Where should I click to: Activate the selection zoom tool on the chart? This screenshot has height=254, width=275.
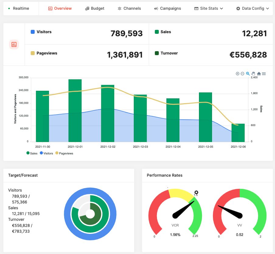tap(248, 73)
